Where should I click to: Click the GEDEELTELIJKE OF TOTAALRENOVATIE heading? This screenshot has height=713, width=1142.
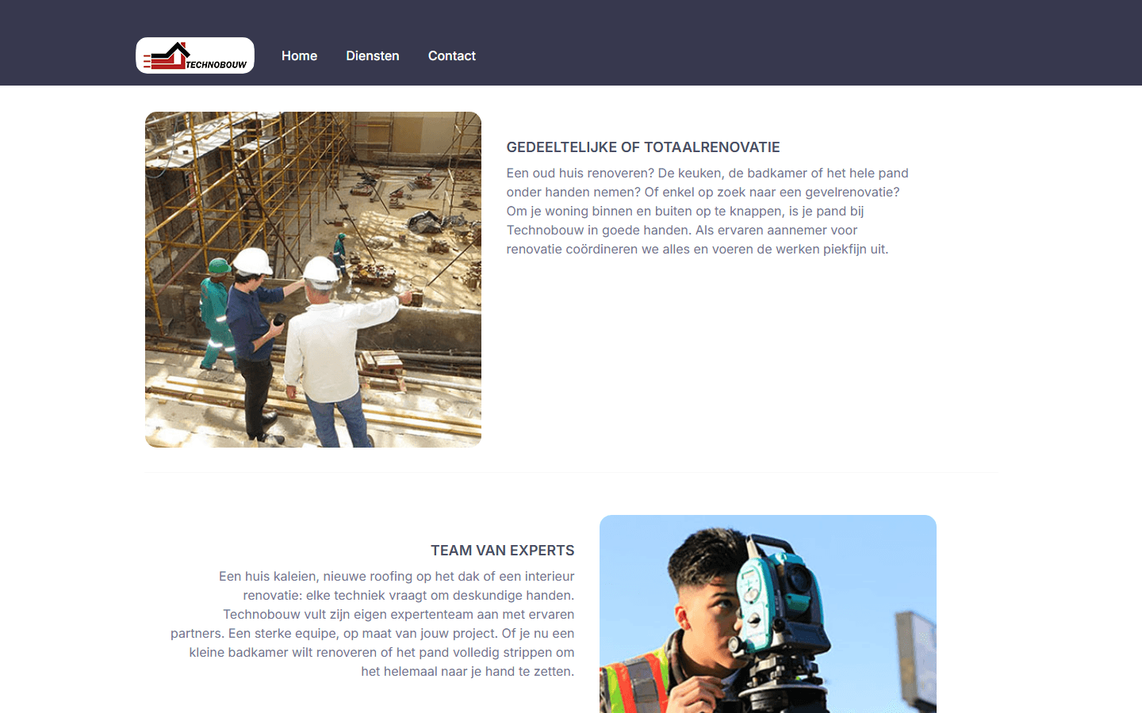pos(643,147)
